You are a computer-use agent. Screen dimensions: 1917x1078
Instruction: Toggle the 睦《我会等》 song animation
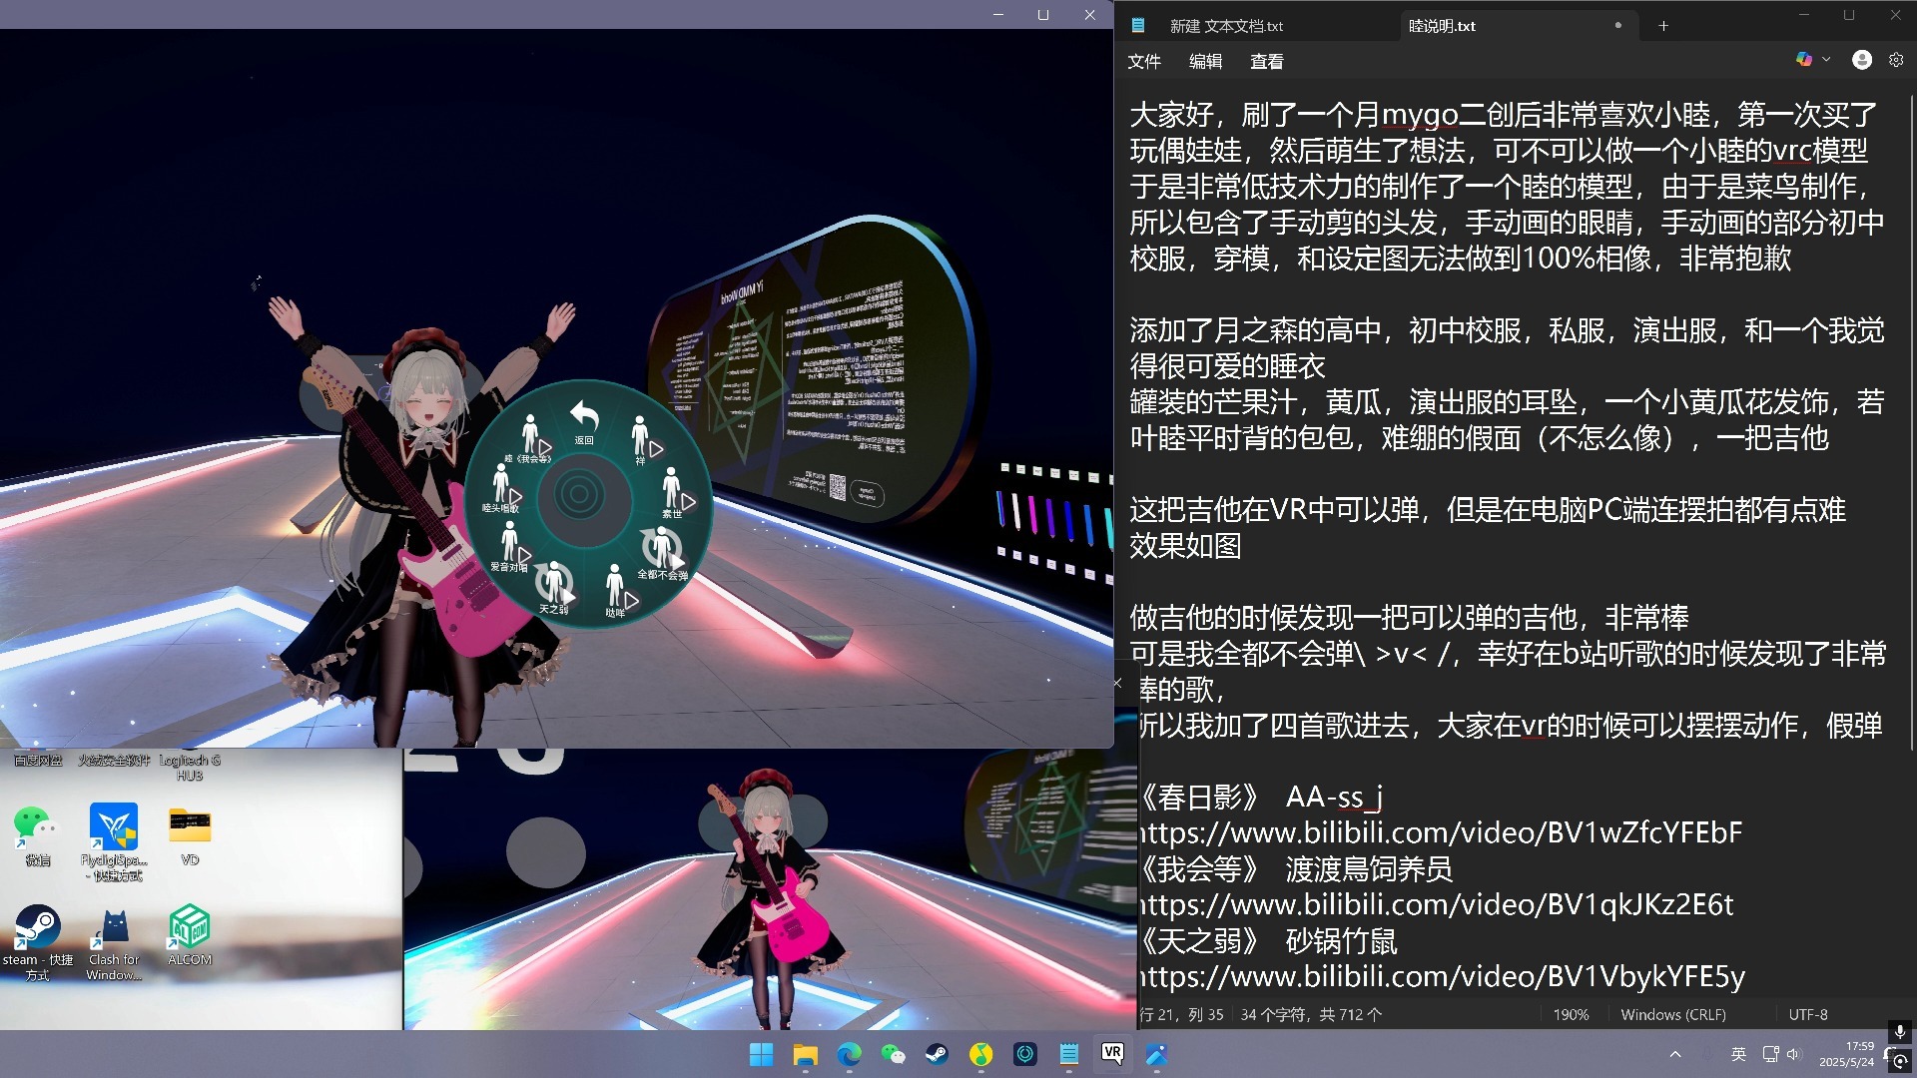pos(534,438)
